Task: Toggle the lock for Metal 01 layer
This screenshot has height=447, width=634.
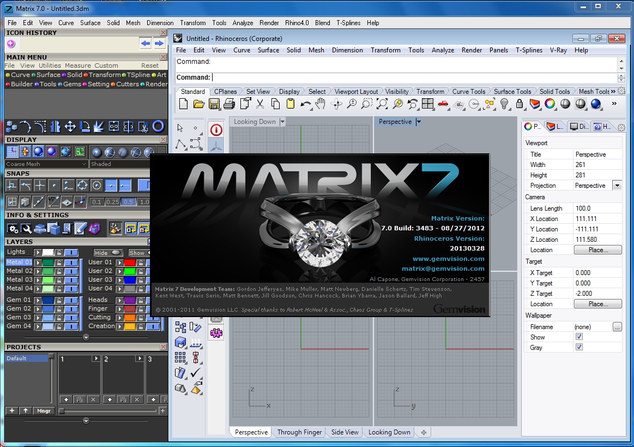Action: coord(59,263)
